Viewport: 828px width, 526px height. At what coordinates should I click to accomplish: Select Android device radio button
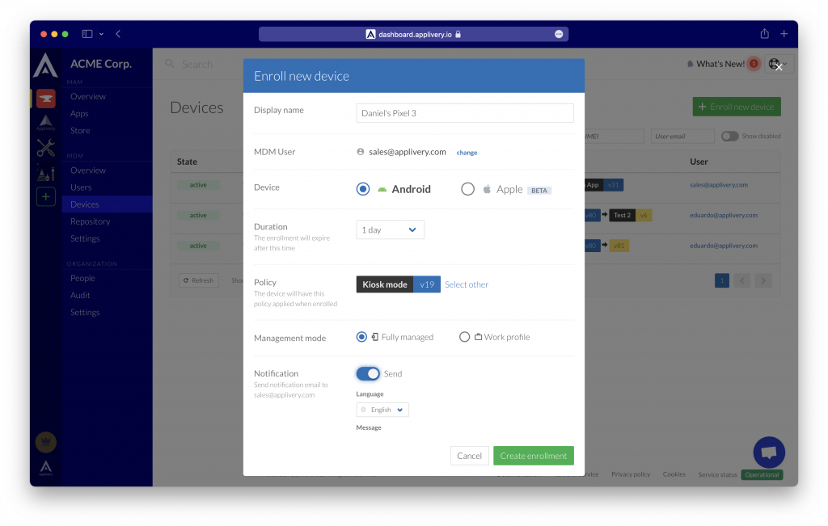363,189
